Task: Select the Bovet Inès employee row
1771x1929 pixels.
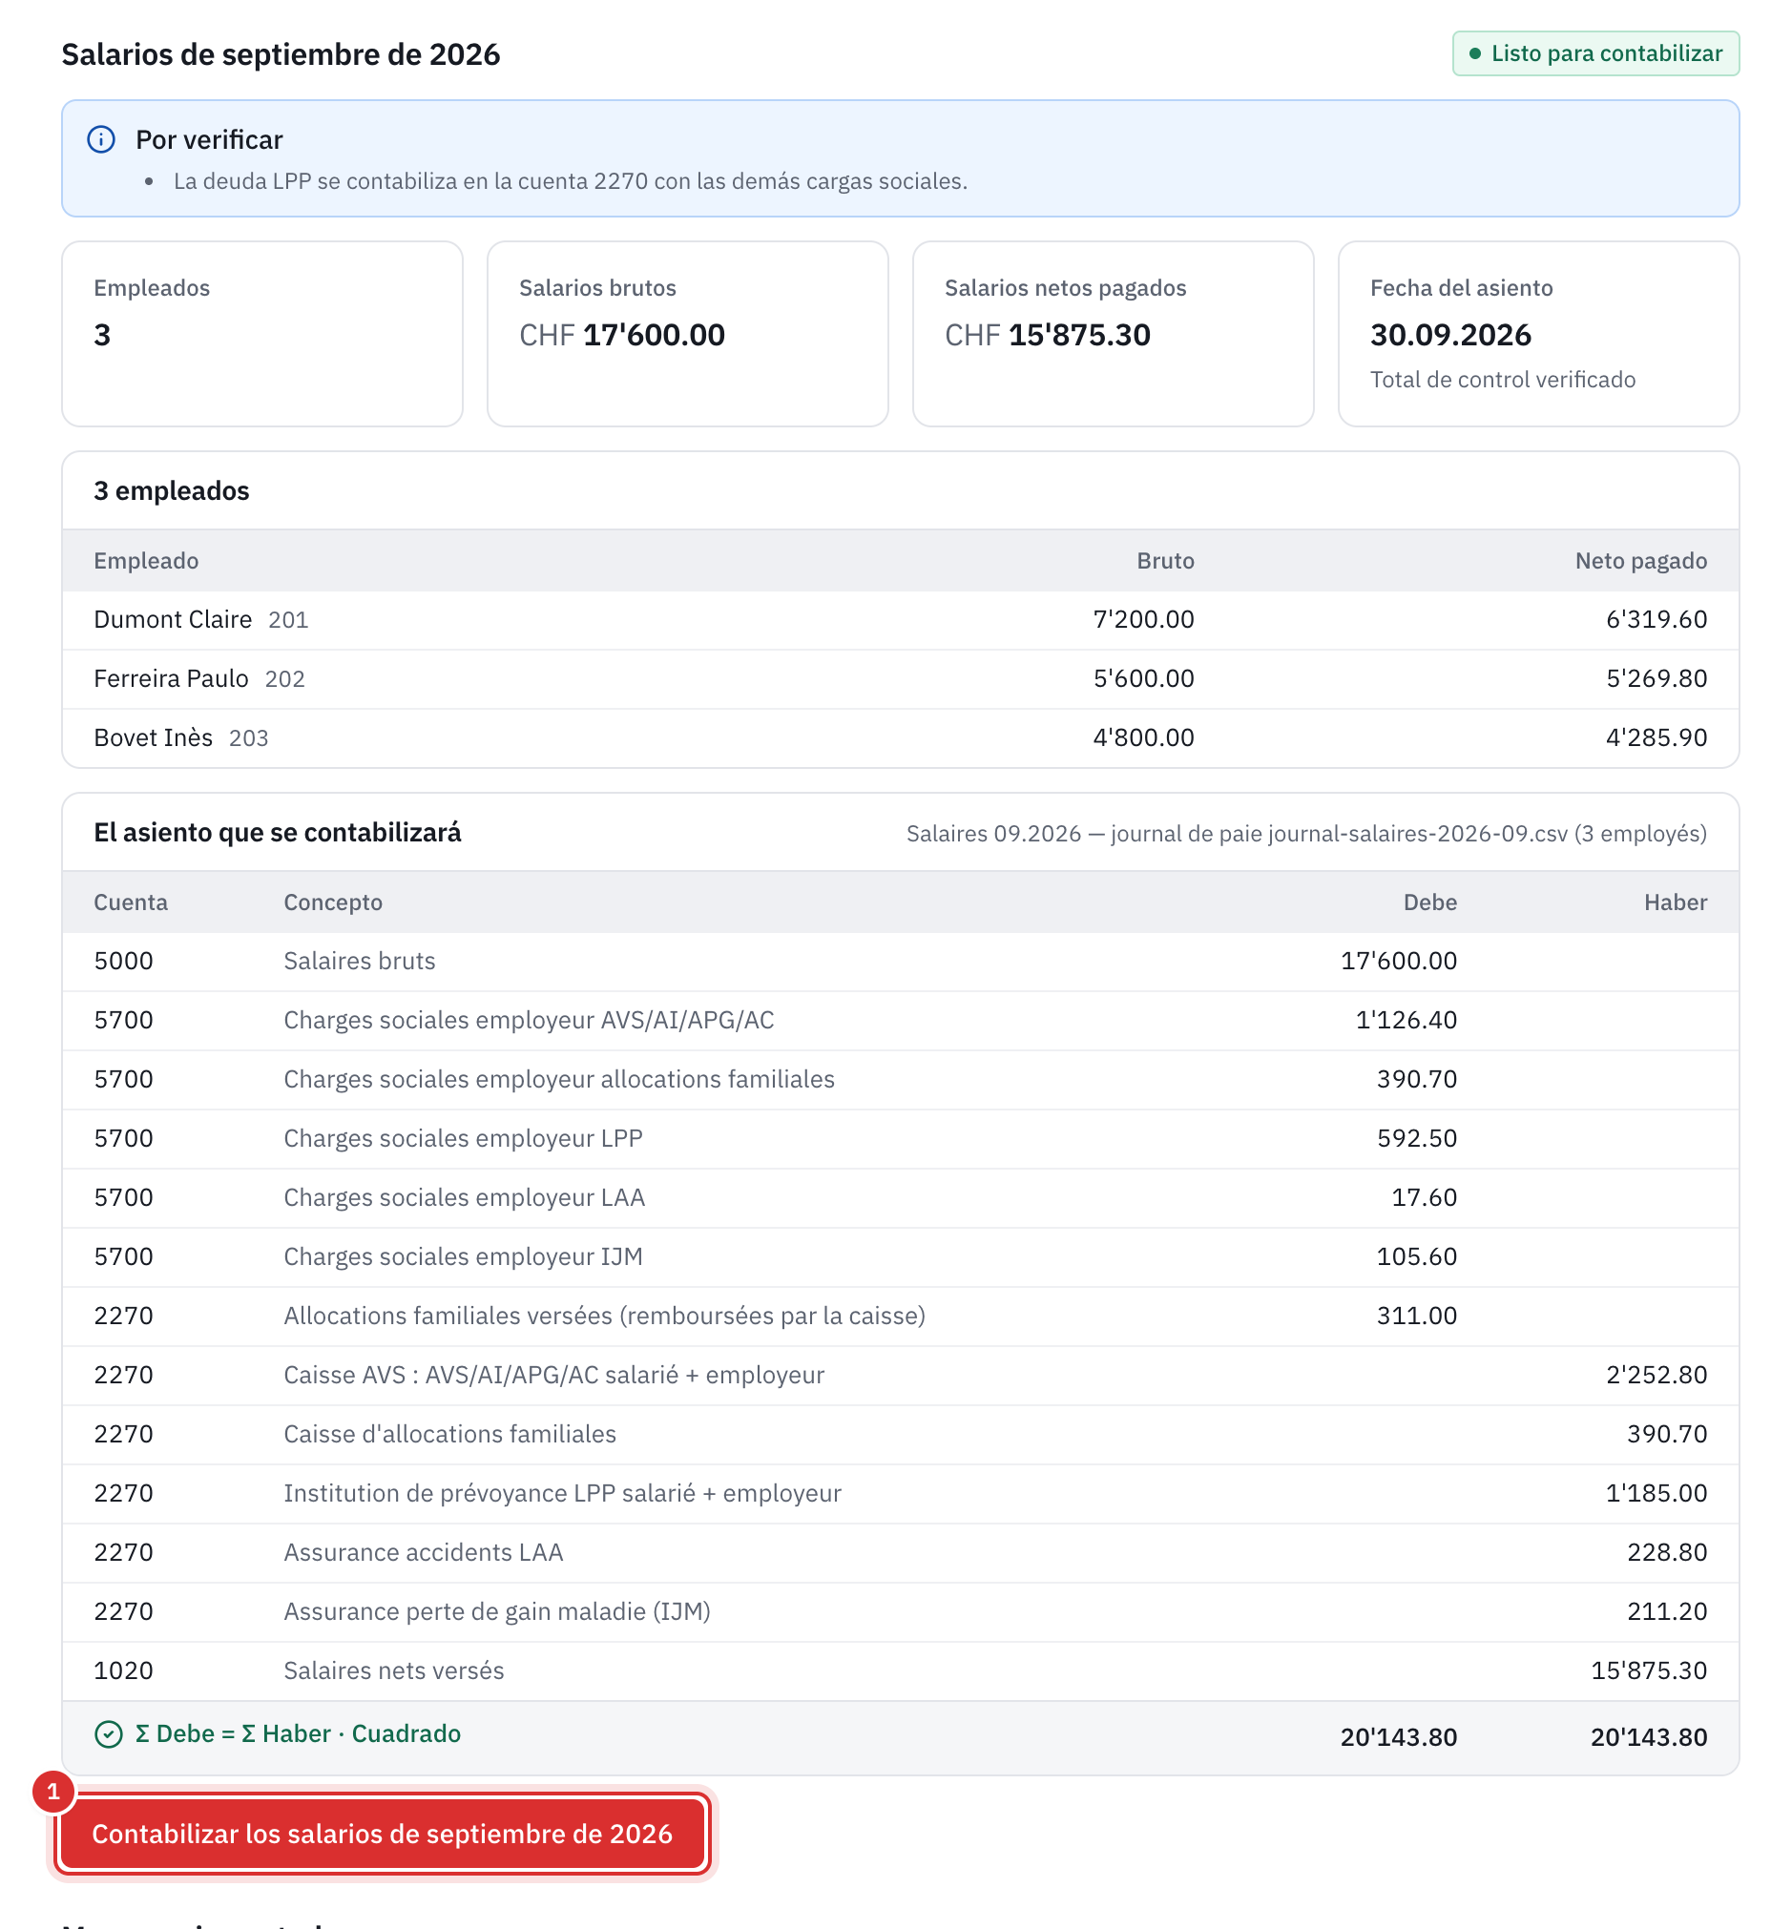Action: pyautogui.click(x=900, y=737)
